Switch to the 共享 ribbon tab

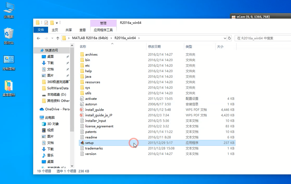click(x=69, y=30)
